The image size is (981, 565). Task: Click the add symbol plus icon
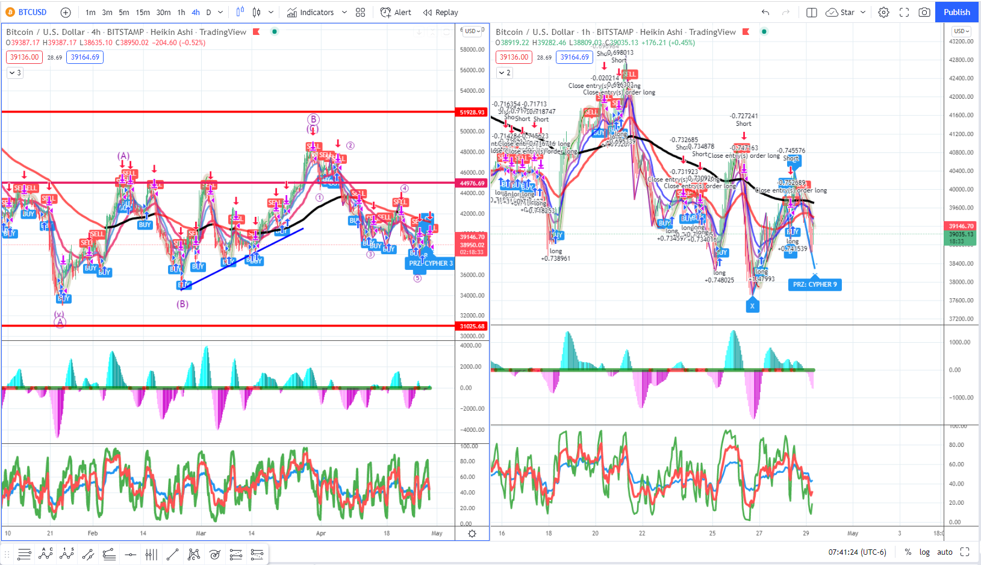[x=66, y=12]
